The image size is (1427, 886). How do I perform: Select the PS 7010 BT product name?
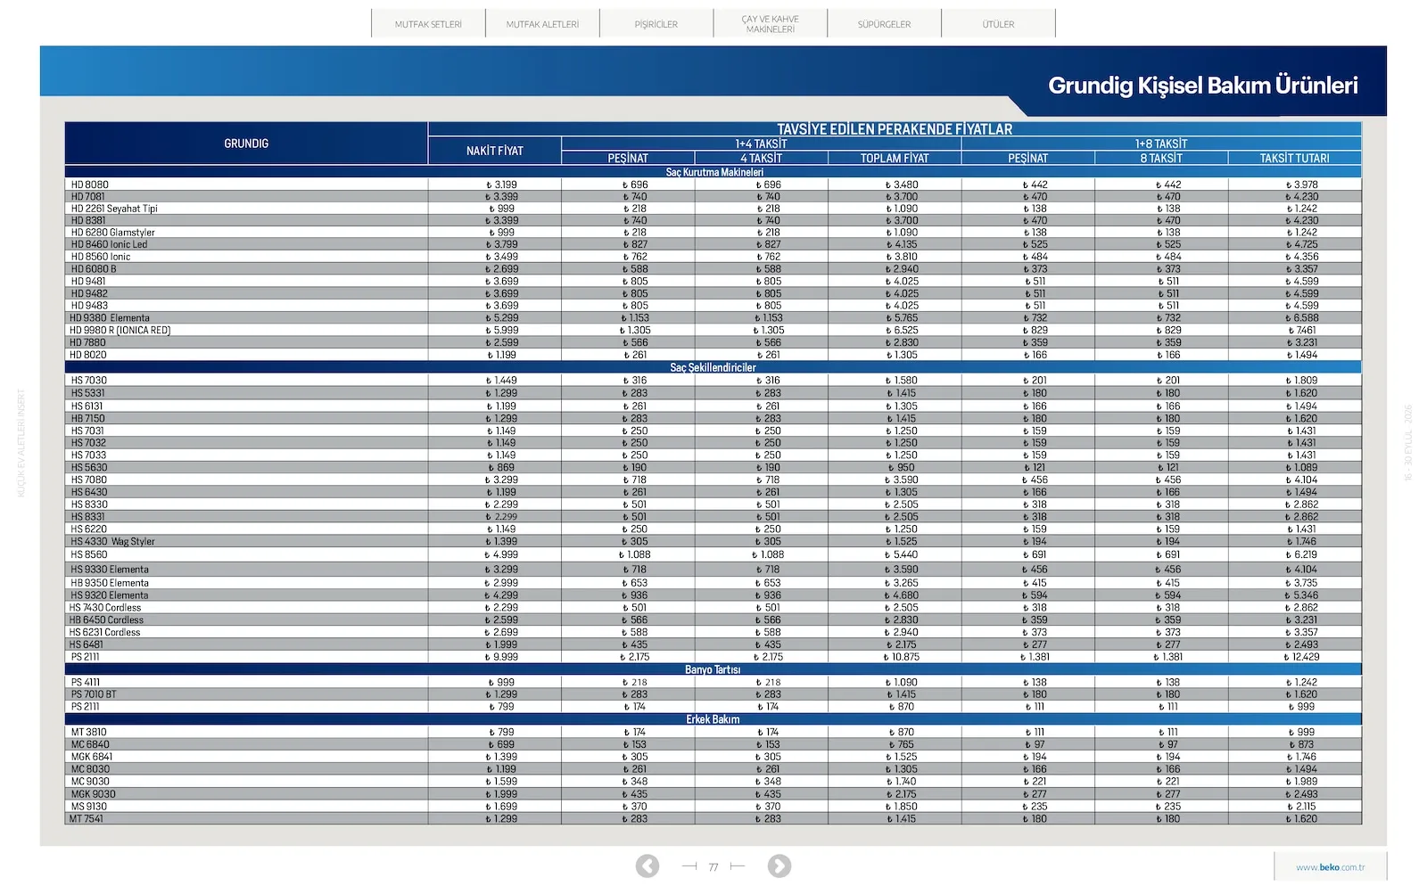(x=94, y=694)
